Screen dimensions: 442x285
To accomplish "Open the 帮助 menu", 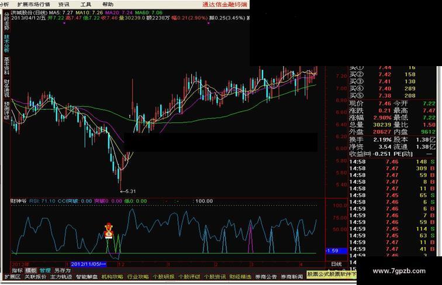I will coord(108,4).
